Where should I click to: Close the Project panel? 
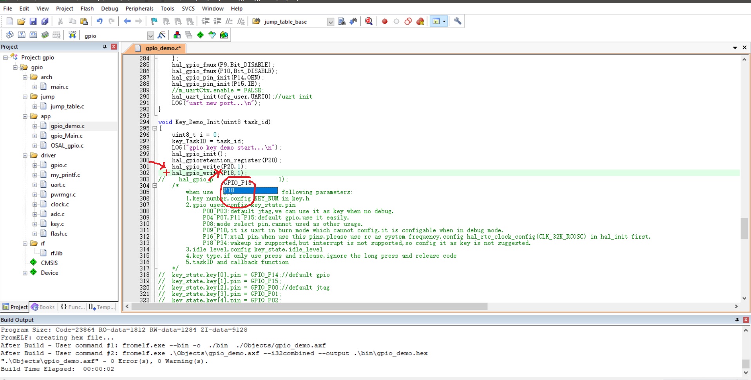pyautogui.click(x=114, y=47)
